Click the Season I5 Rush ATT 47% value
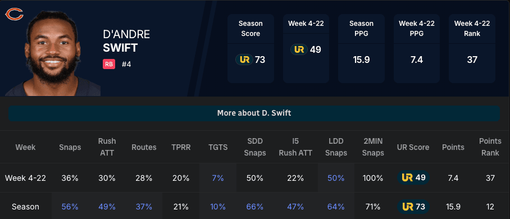Viewport: 510px width, 219px height. tap(295, 207)
